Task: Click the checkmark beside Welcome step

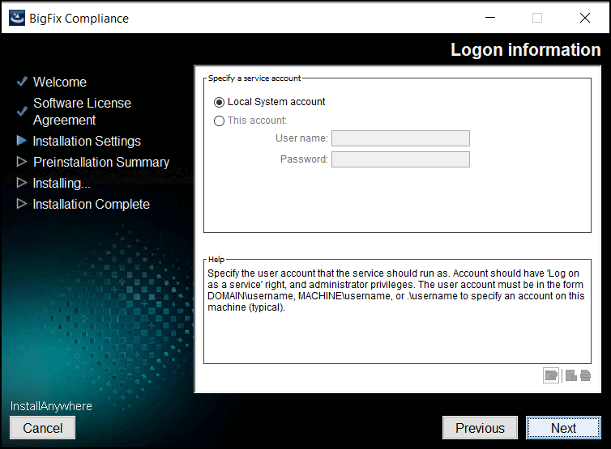Action: [22, 82]
